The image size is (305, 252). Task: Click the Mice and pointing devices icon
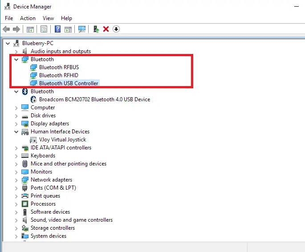(24, 164)
